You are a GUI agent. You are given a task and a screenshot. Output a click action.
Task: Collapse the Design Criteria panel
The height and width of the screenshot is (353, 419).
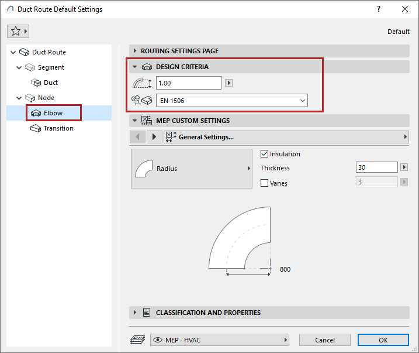135,67
